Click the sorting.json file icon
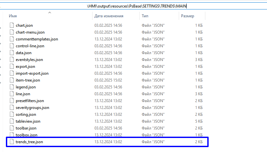This screenshot has height=152, width=267. click(x=12, y=114)
